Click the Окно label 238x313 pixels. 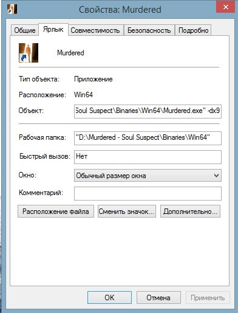point(27,175)
